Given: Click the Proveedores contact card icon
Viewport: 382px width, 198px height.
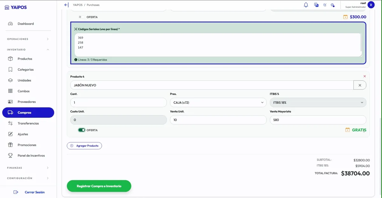Looking at the screenshot, I should [11, 102].
